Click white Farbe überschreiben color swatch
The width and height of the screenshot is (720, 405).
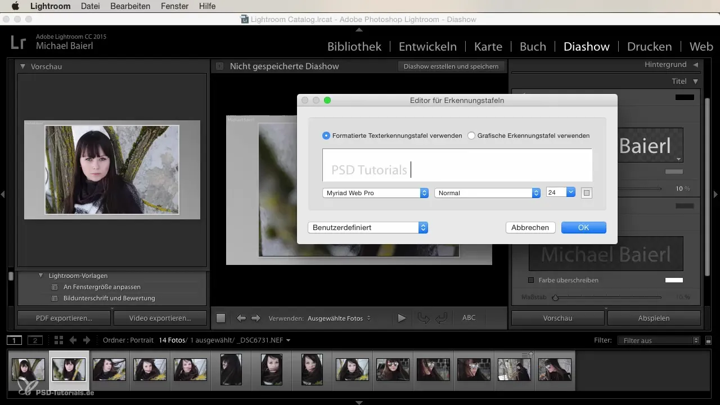tap(674, 280)
